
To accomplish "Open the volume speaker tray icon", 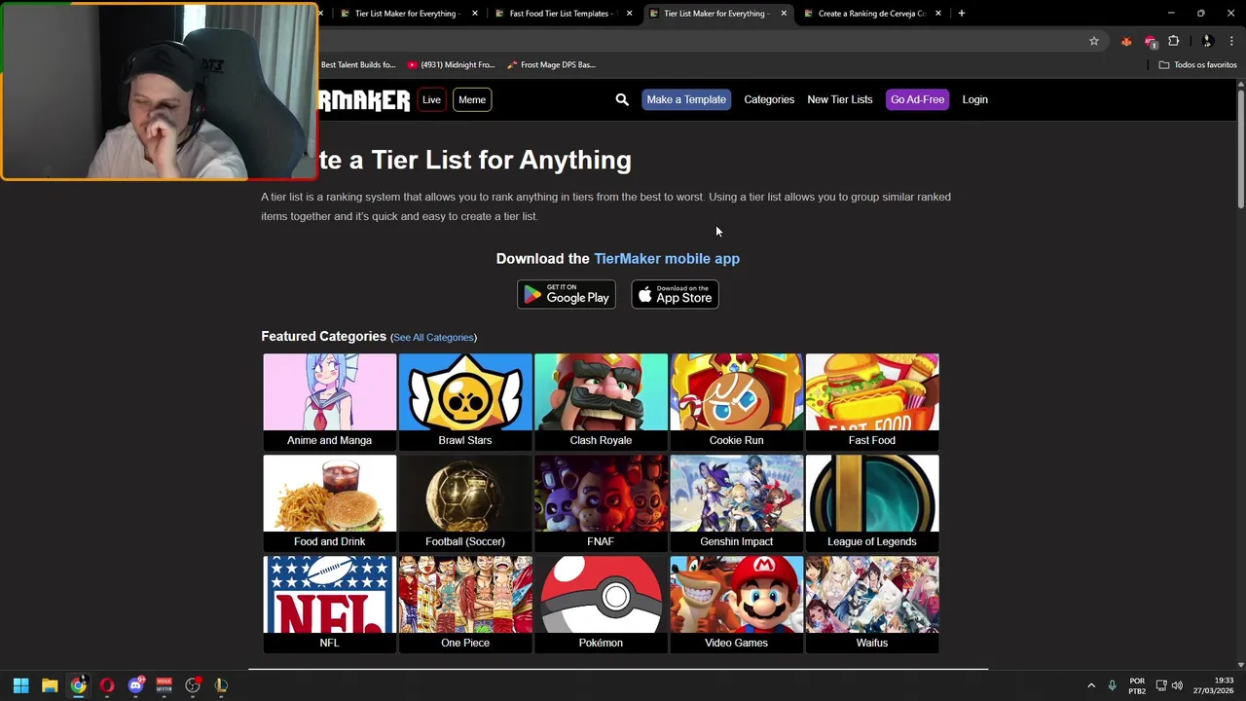I will coord(1177,685).
